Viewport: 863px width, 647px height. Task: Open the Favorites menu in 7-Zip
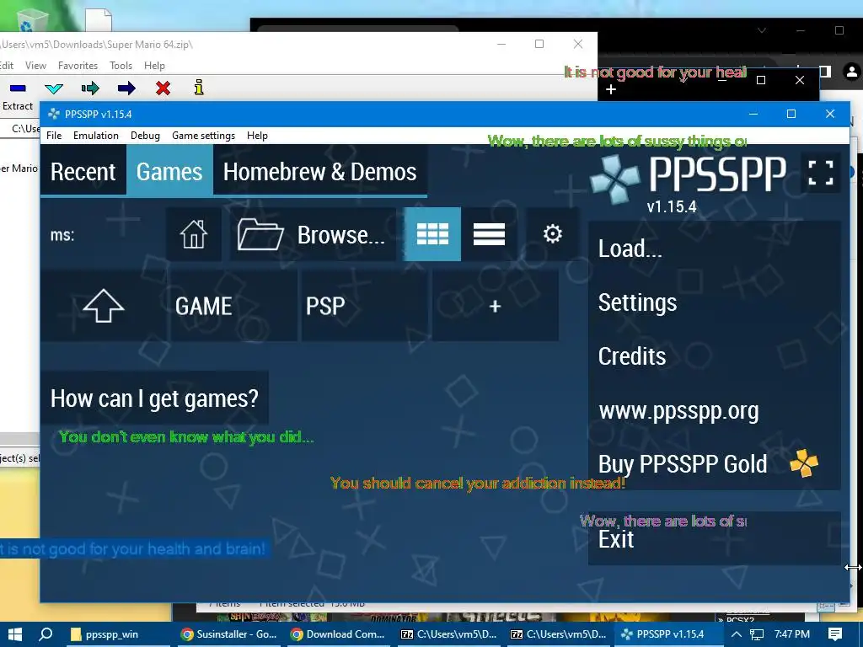click(x=78, y=66)
